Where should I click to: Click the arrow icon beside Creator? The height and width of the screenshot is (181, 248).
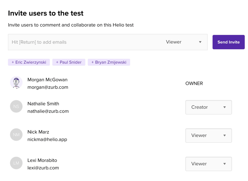click(x=225, y=107)
